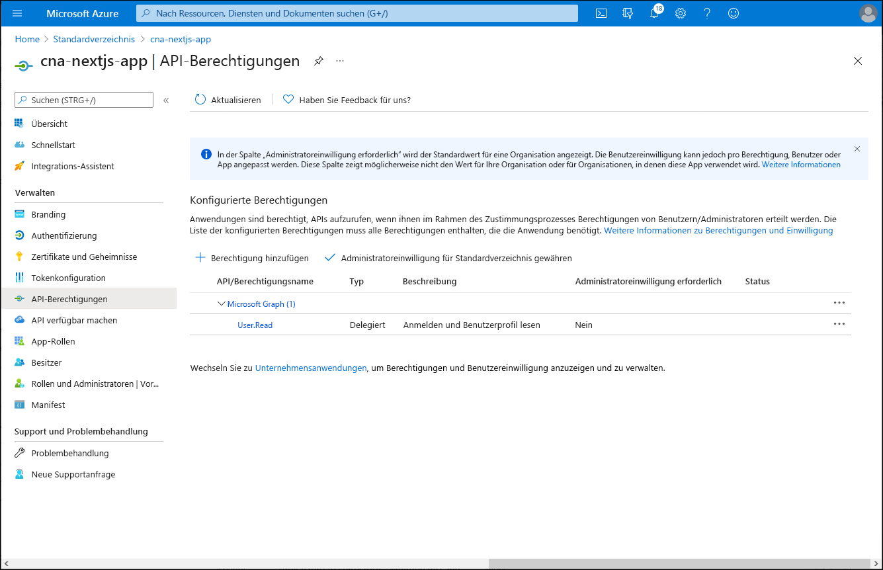Dismiss the info banner
The image size is (883, 570).
tap(857, 149)
